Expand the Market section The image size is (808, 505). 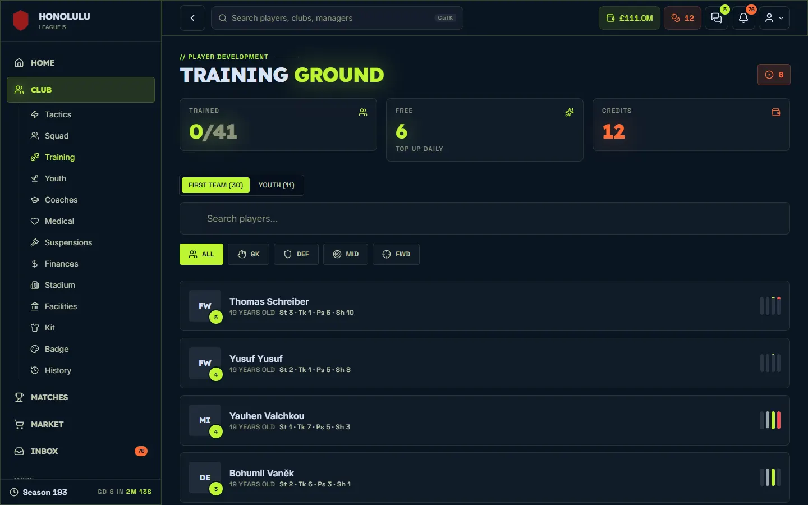(x=81, y=424)
